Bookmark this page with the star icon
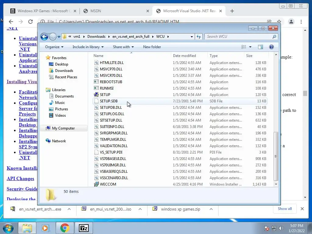312x234 pixels. 279,22
